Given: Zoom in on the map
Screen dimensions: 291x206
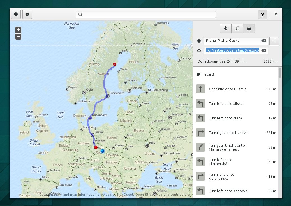Looking at the screenshot, I should tap(18, 30).
